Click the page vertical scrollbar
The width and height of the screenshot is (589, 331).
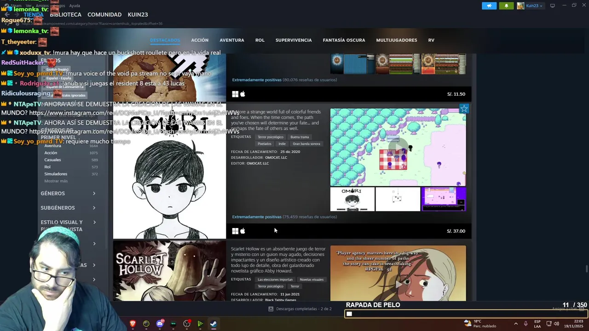[586, 268]
